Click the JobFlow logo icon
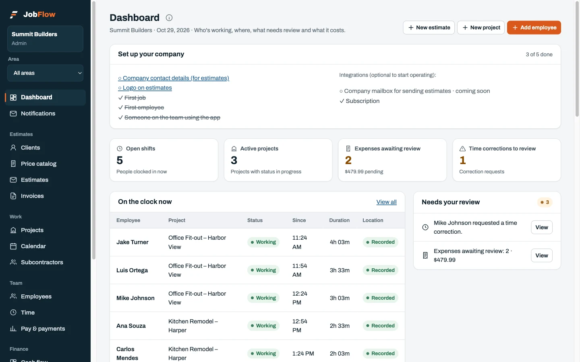 click(14, 14)
